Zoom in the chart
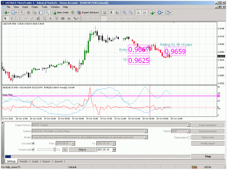This screenshot has width=227, height=170. point(124,13)
